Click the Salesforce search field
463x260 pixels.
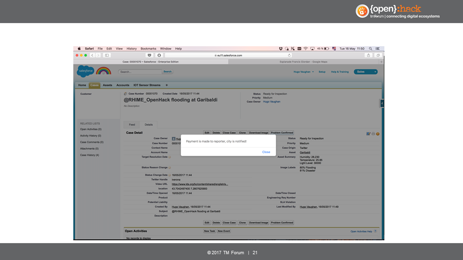click(140, 72)
